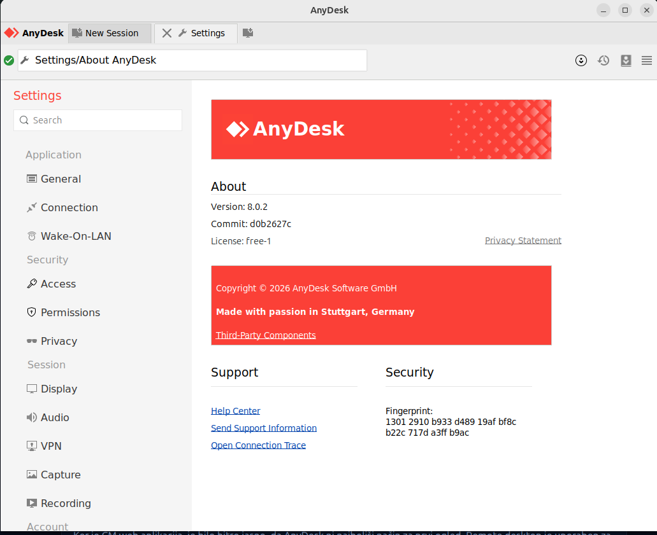Click the Settings/About AnyDesk address field
Image resolution: width=657 pixels, height=535 pixels.
pos(192,60)
